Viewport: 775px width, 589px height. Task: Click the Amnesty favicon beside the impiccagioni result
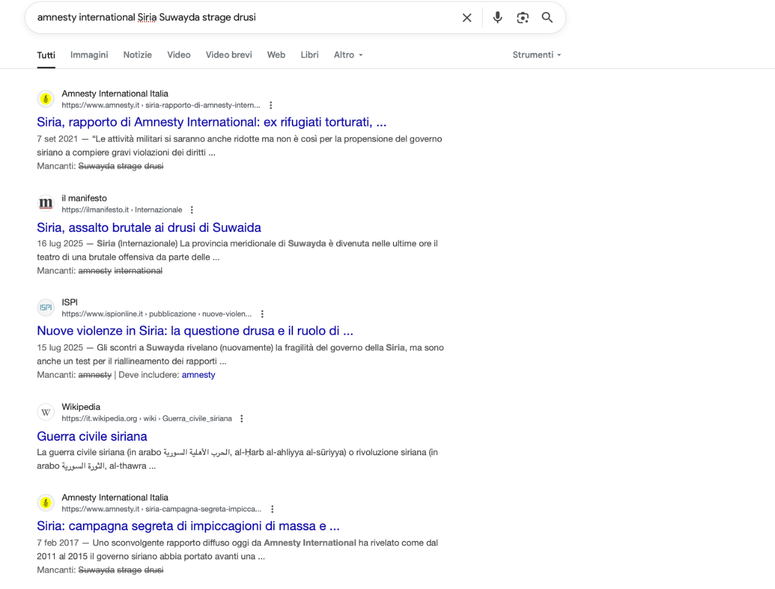pyautogui.click(x=46, y=502)
